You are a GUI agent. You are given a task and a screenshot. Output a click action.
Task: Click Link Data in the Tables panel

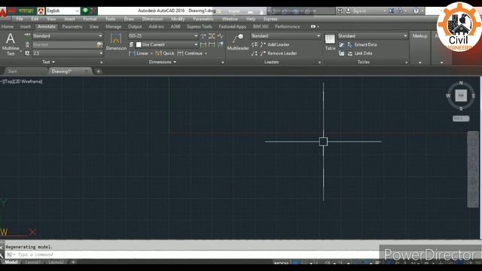[x=360, y=53]
